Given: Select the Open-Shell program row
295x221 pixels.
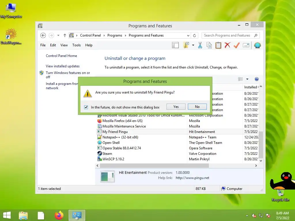Looking at the screenshot, I should point(177,143).
